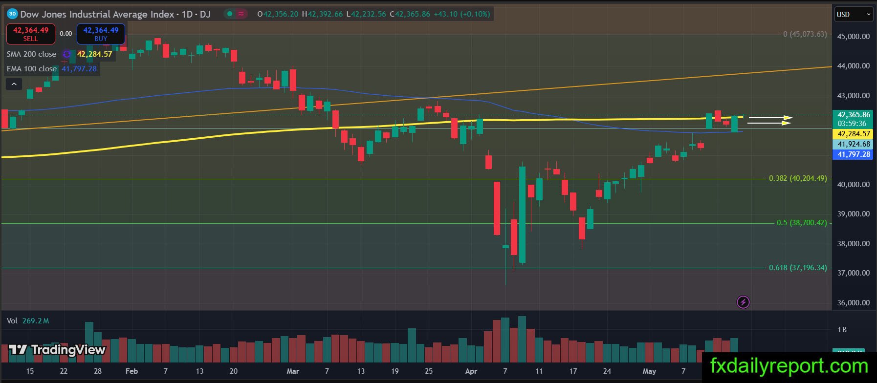877x383 pixels.
Task: Click the low value L42,232.56
Action: 366,14
